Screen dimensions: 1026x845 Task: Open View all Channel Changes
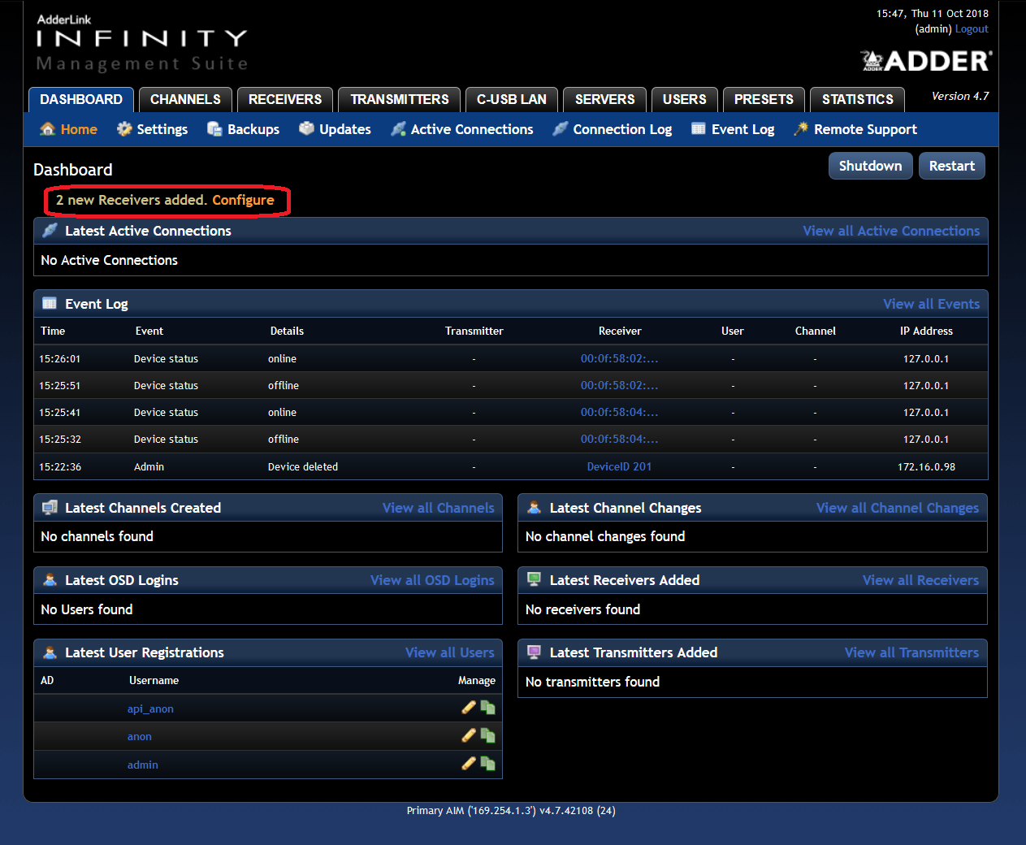[898, 508]
